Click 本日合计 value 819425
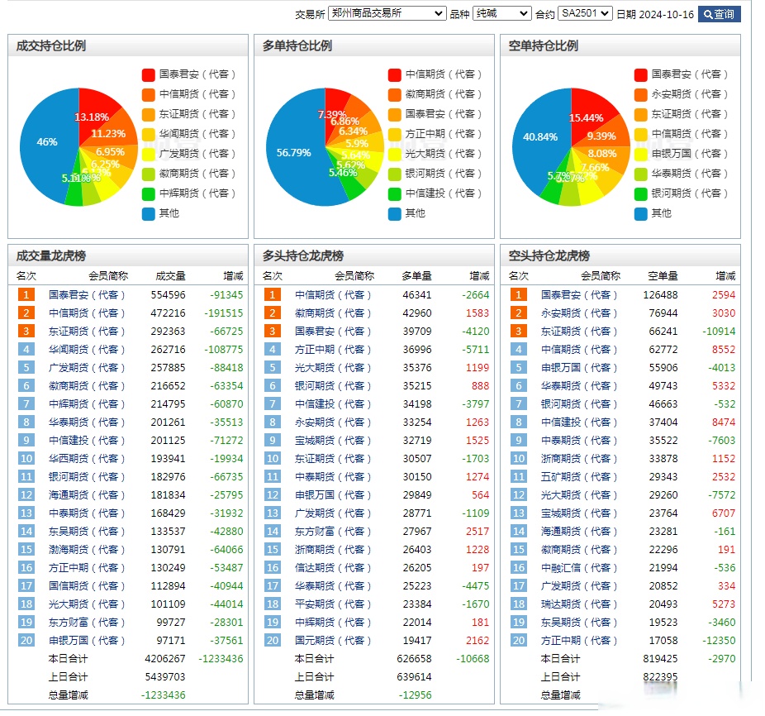Viewport: 765px width, 716px height. click(660, 658)
